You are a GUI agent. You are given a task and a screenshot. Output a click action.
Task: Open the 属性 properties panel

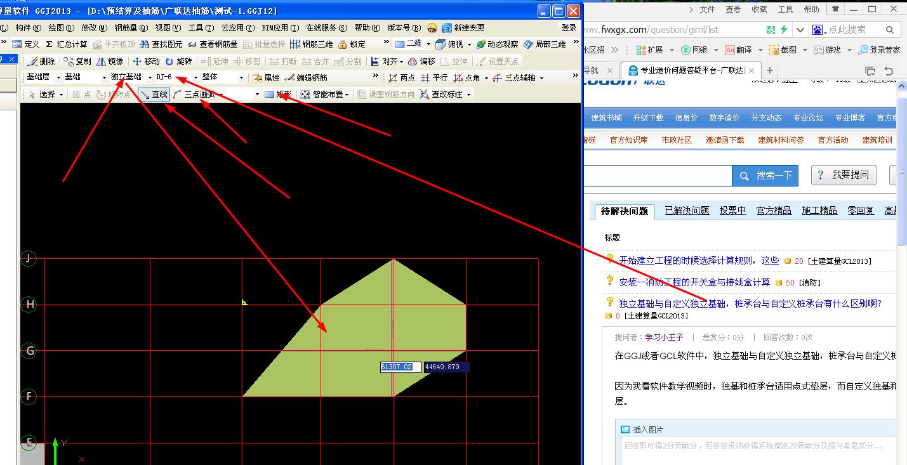(x=267, y=77)
